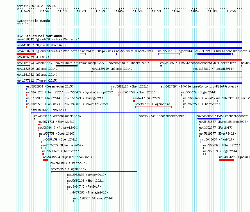
Task: Click nsv1132809 (Alsmadi2014) label
Action: pyautogui.click(x=37, y=69)
